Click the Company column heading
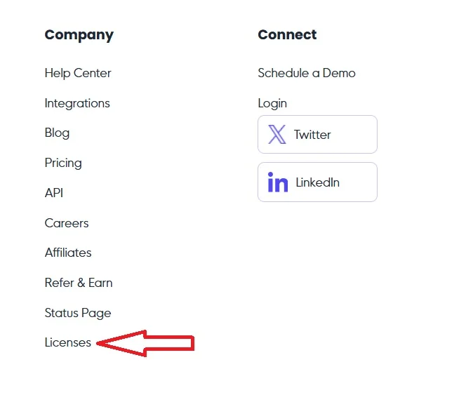This screenshot has height=395, width=466. point(79,35)
